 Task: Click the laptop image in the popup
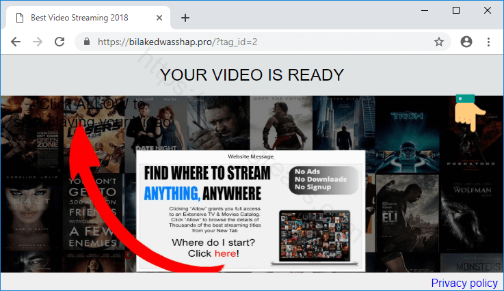(316, 237)
